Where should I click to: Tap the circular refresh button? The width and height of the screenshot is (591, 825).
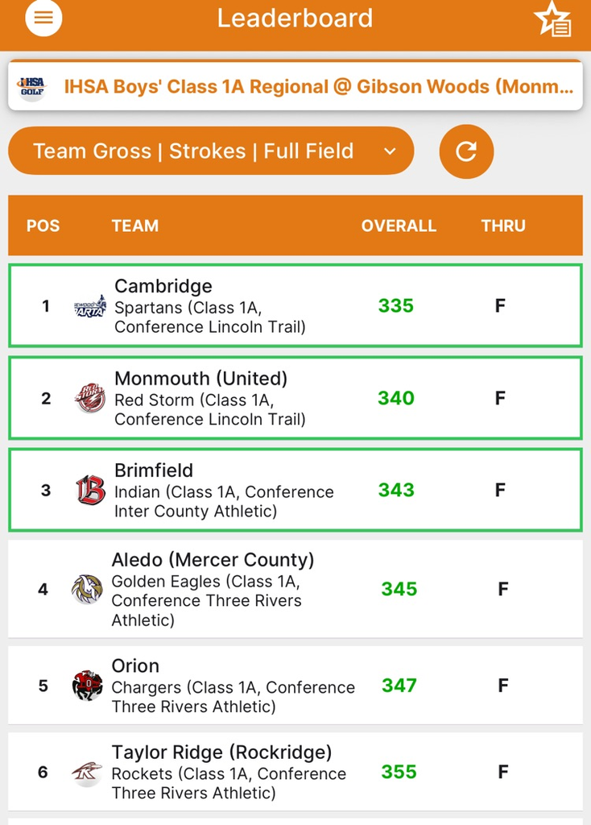[x=466, y=151]
